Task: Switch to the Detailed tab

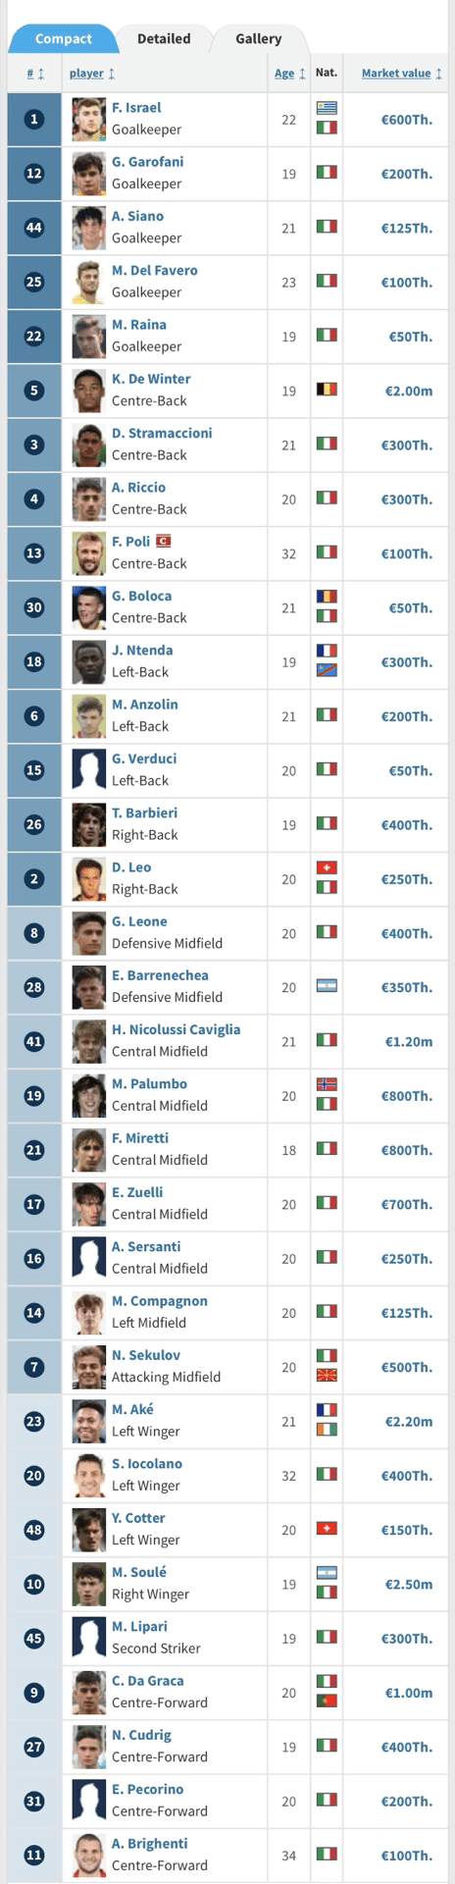Action: click(164, 38)
